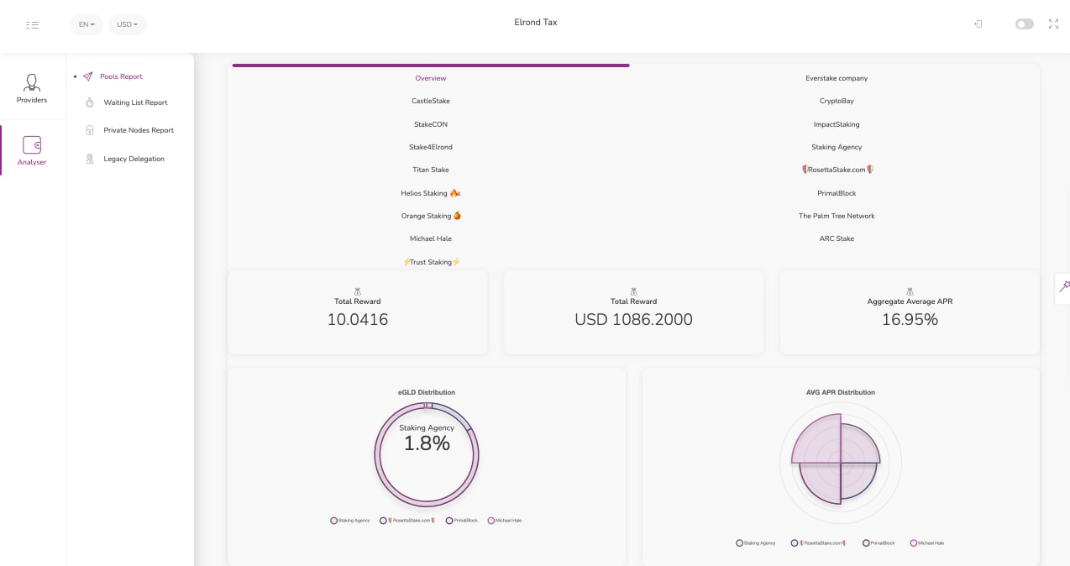Collapse the sidebar with the hamburger menu icon

pos(33,25)
